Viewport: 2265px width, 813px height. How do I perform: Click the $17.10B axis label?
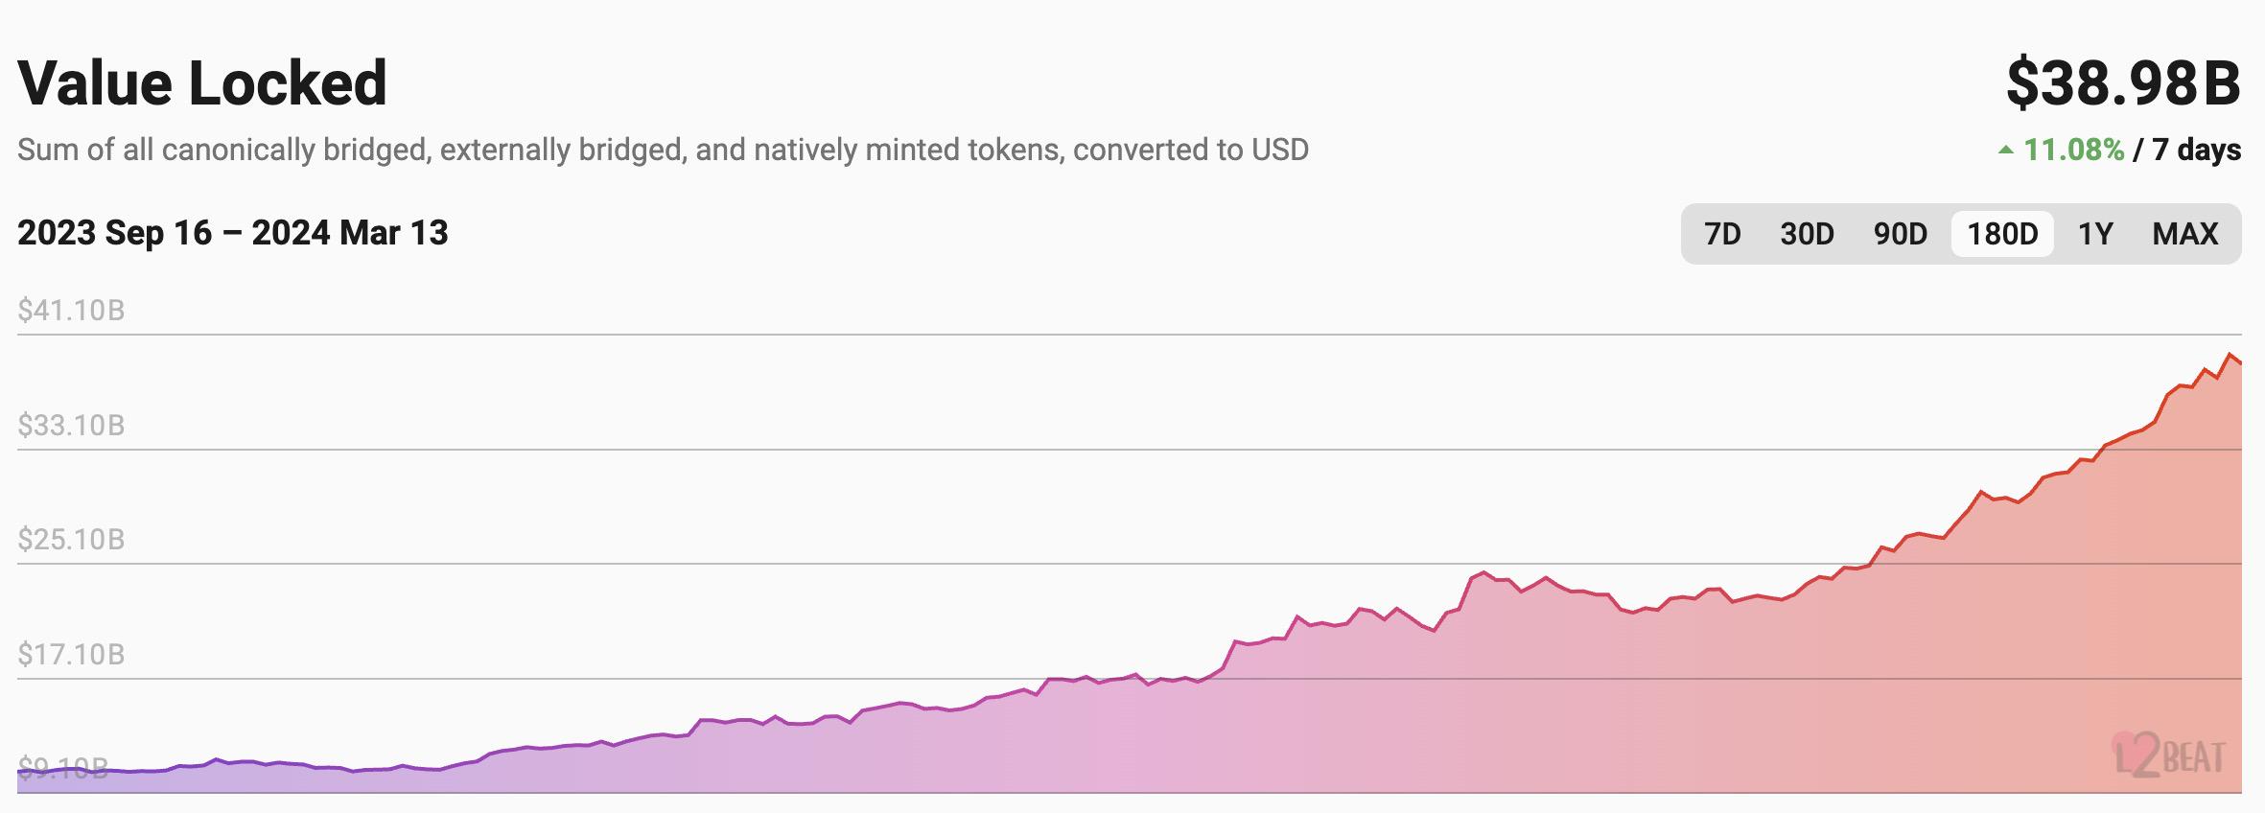click(x=71, y=655)
